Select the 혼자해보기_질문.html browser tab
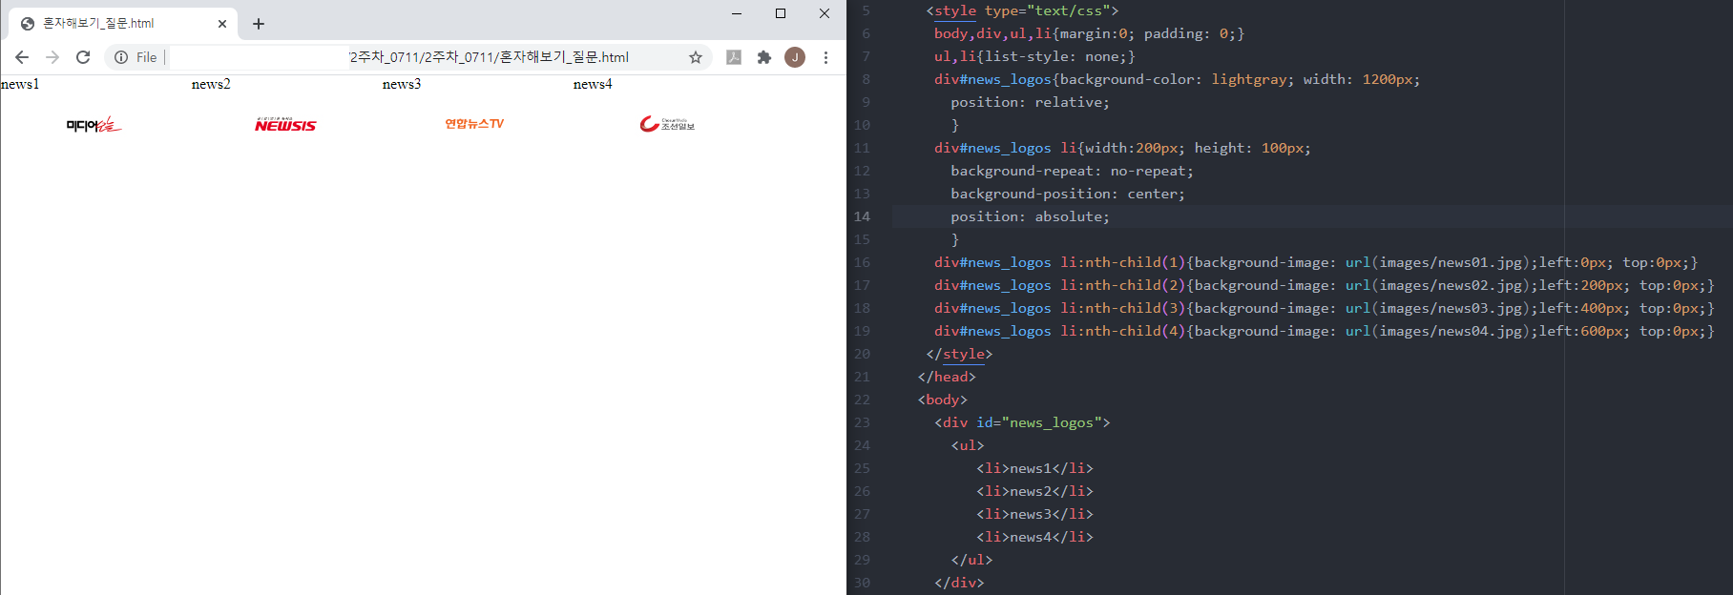 [x=124, y=24]
